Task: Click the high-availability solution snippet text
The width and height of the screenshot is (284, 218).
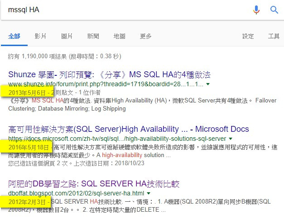Action: coord(133,155)
